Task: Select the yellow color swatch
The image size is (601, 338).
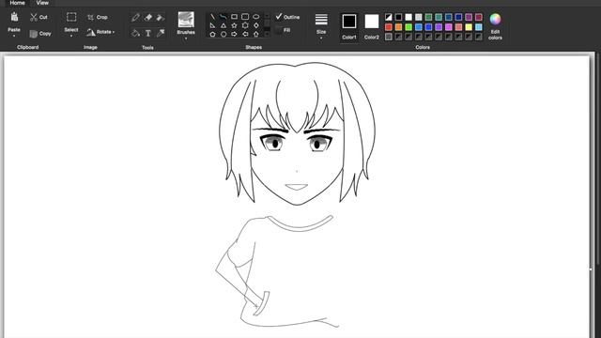Action: coord(469,27)
